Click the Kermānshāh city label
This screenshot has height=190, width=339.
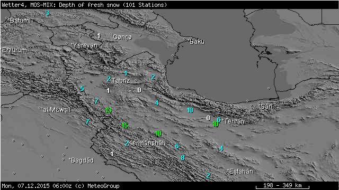pyautogui.click(x=147, y=143)
